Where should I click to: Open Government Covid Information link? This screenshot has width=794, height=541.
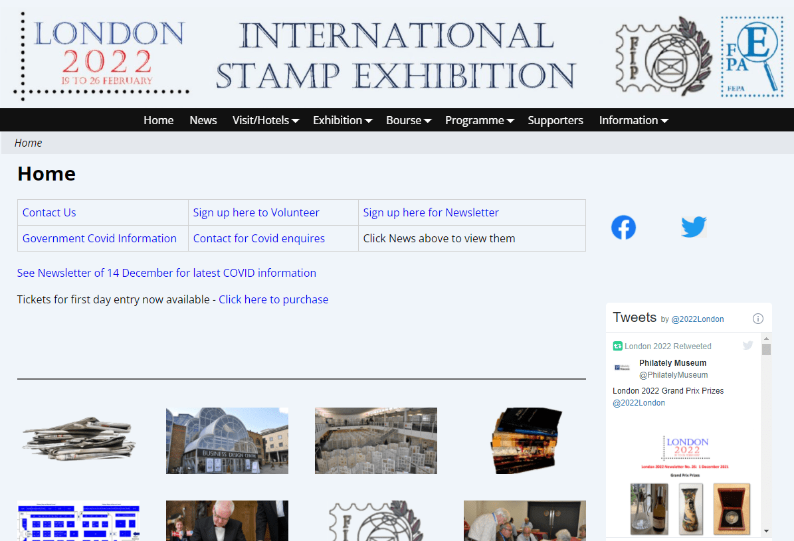point(99,238)
